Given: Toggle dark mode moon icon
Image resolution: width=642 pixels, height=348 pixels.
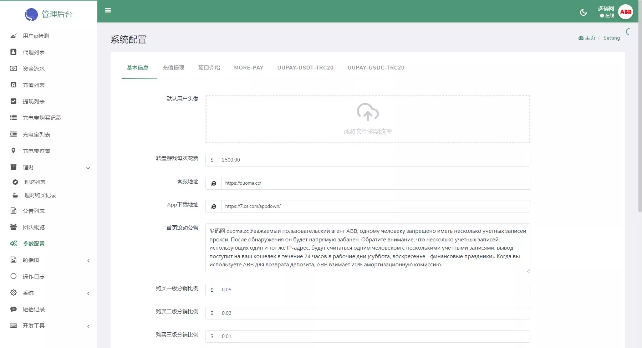Looking at the screenshot, I should point(584,12).
